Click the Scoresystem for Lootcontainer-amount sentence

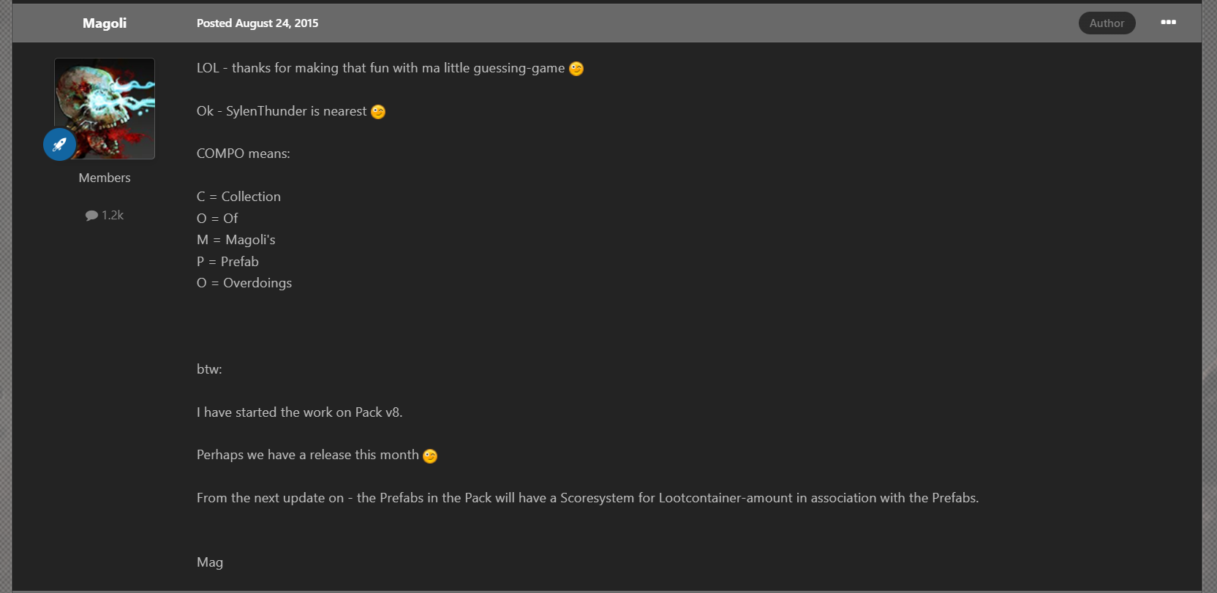click(588, 498)
